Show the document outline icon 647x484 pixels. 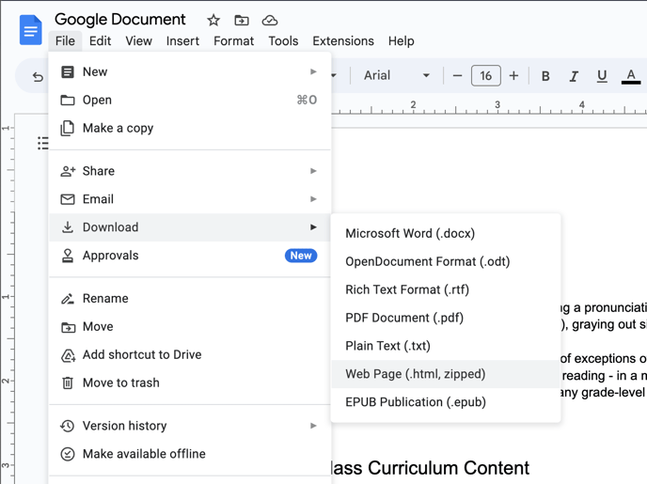(x=43, y=143)
